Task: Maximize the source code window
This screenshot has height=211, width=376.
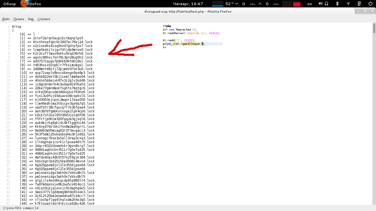Action: pos(365,11)
